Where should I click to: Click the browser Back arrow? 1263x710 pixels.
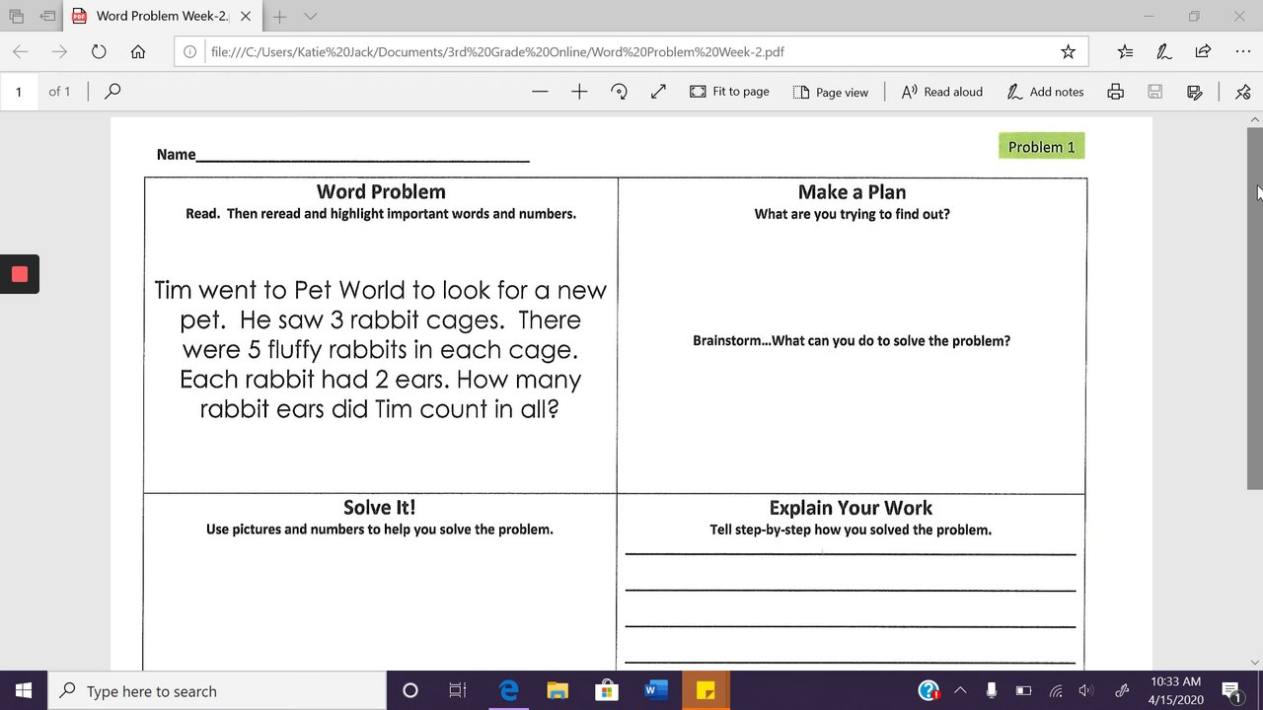(x=20, y=51)
